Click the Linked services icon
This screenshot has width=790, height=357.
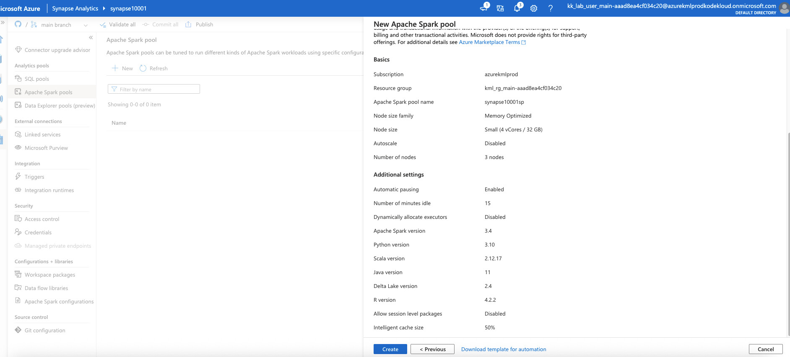[18, 134]
